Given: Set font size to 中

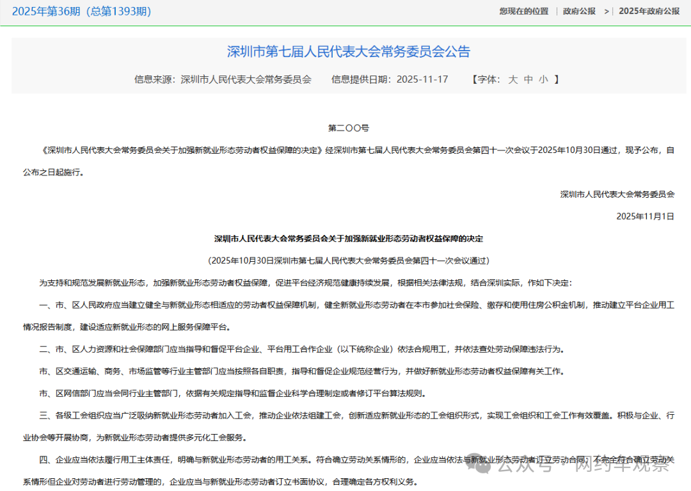Looking at the screenshot, I should [528, 79].
